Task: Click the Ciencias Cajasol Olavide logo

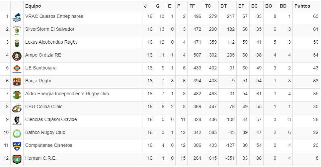Action: pyautogui.click(x=17, y=120)
